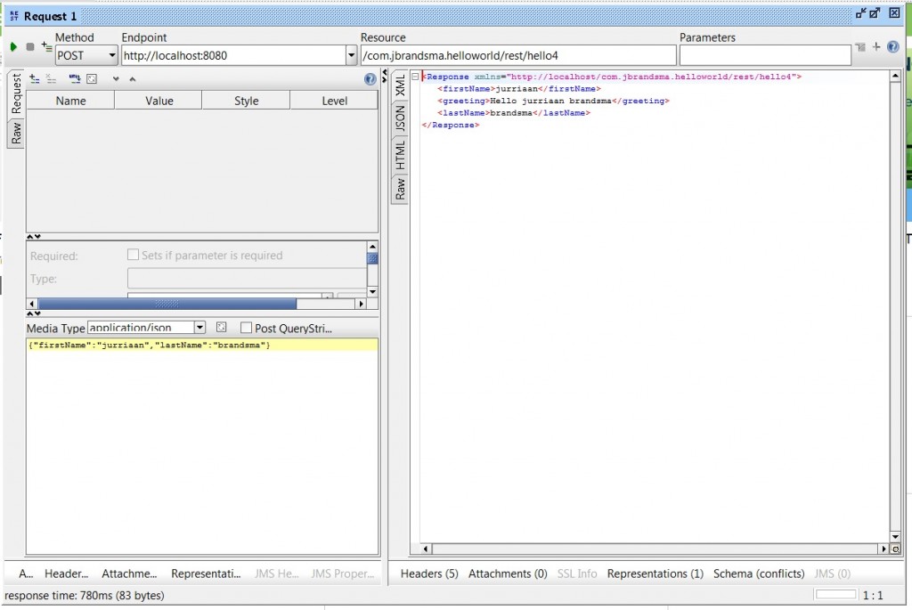Open the Attachments (0) panel
This screenshot has height=610, width=912.
pos(508,573)
